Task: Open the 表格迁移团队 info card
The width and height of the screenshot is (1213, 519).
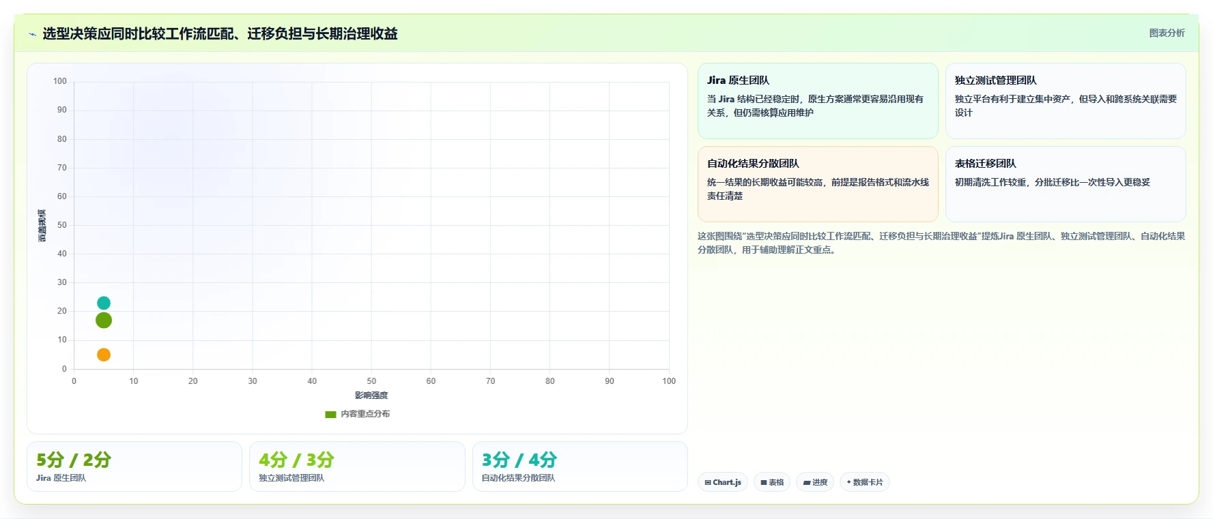Action: point(1066,184)
